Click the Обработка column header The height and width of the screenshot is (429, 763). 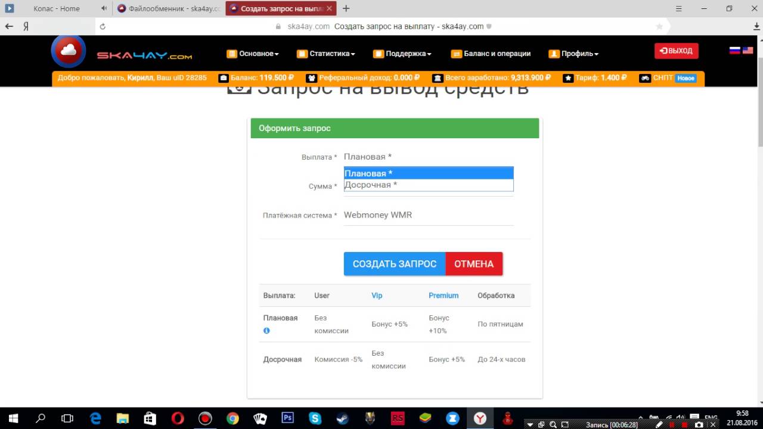(x=496, y=295)
